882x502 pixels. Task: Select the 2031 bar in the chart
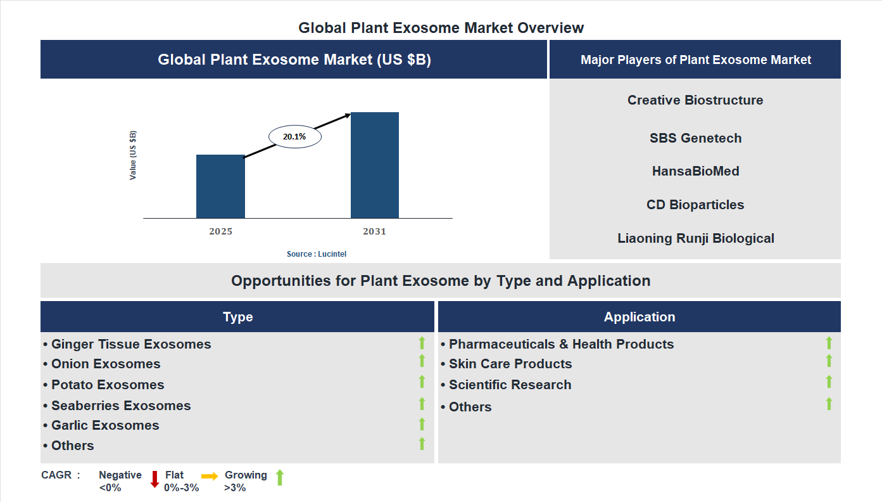coord(374,165)
